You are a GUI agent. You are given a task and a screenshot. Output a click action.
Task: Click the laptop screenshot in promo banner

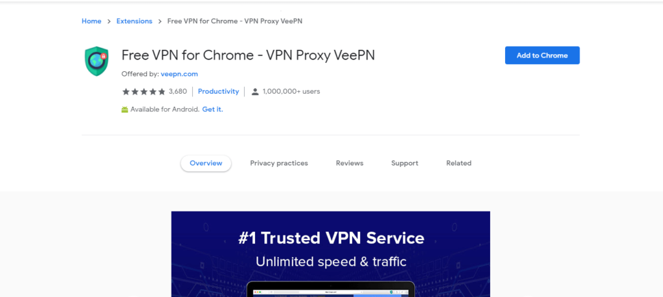331,289
